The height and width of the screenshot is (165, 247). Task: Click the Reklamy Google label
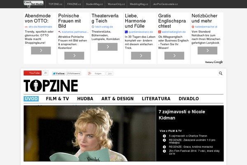tap(214, 62)
